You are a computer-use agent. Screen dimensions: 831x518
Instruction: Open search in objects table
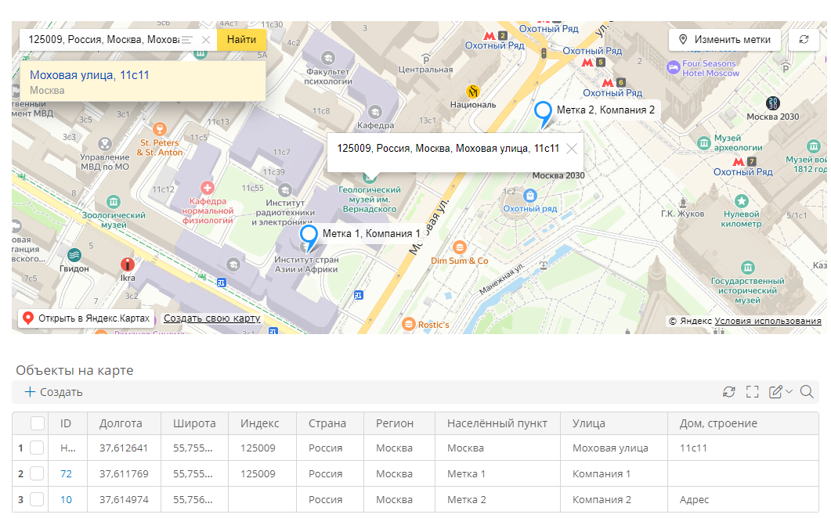pos(807,392)
